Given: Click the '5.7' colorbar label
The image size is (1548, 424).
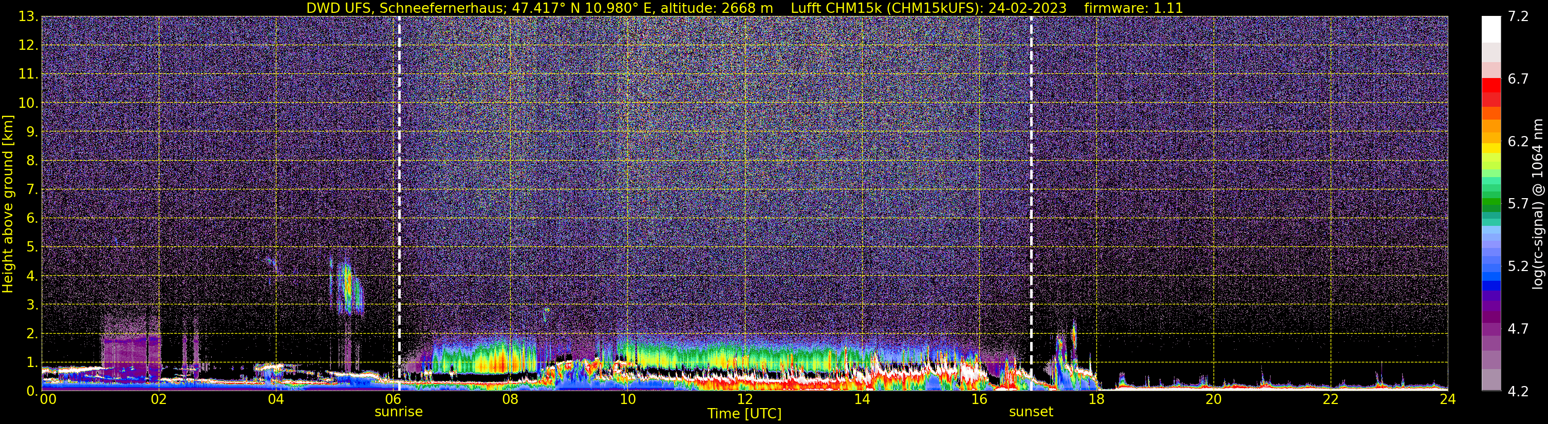Looking at the screenshot, I should point(1518,204).
